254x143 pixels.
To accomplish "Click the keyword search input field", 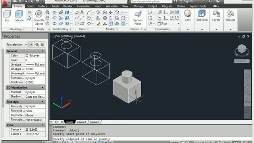I will pyautogui.click(x=151, y=2).
